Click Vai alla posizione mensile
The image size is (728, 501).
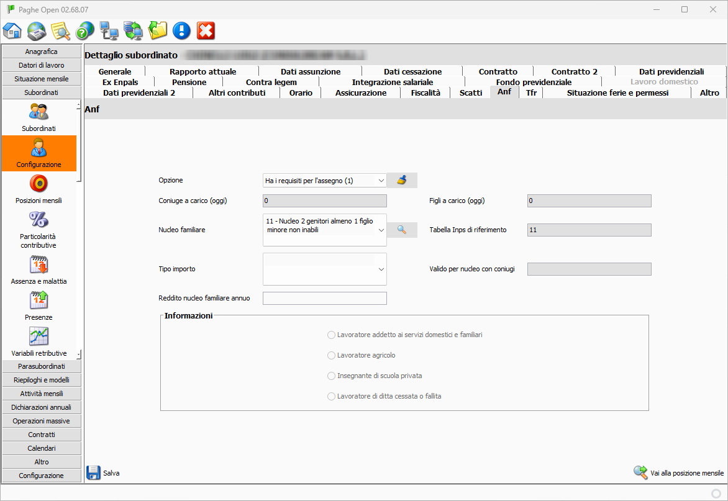[678, 473]
